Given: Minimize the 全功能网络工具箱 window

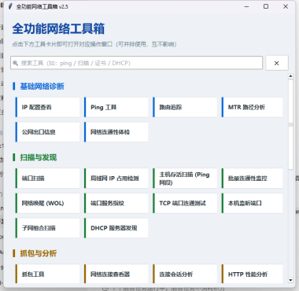Looking at the screenshot, I should 246,6.
